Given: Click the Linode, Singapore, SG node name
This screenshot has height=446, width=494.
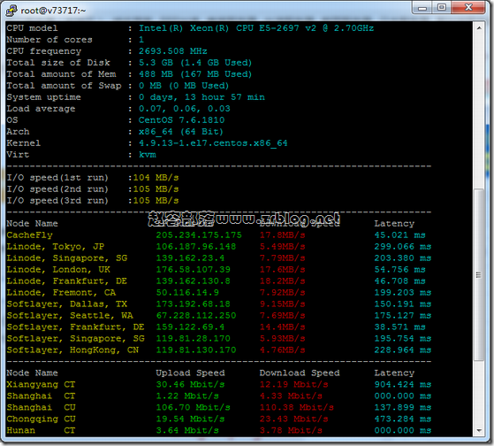Looking at the screenshot, I should pos(67,258).
